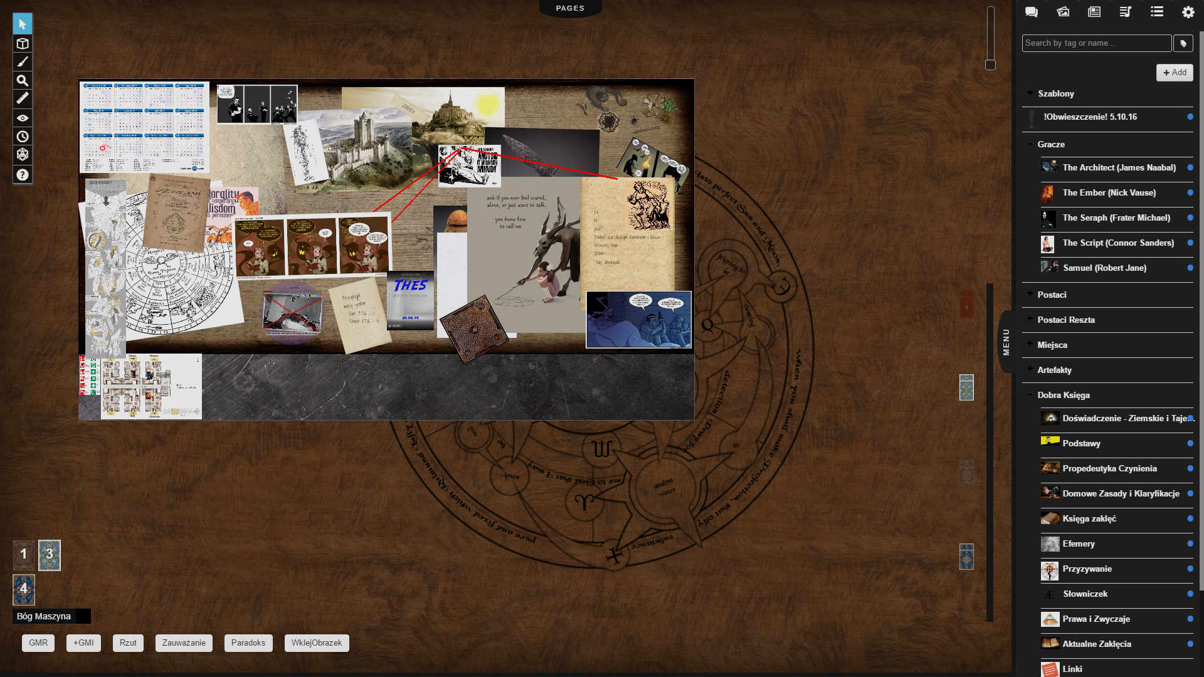Image resolution: width=1204 pixels, height=677 pixels.
Task: Click the journal search field
Action: click(x=1096, y=43)
